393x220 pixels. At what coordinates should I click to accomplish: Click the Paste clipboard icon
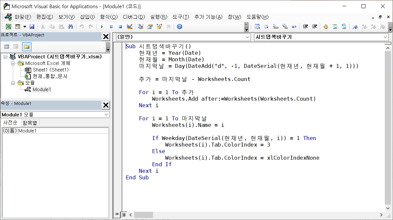(61, 27)
